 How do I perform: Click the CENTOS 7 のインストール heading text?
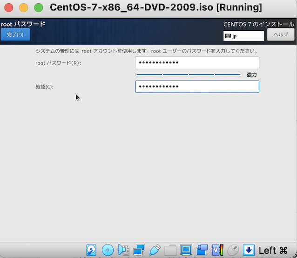[x=259, y=24]
